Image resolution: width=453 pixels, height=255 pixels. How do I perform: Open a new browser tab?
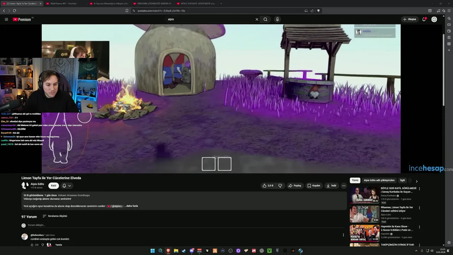tap(221, 4)
